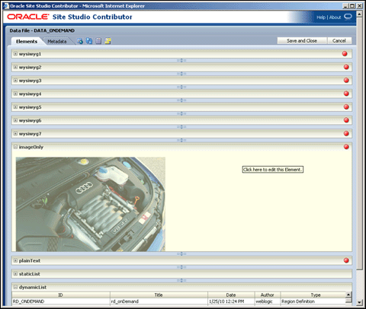Select the weblogic author cell
This screenshot has width=366, height=309.
point(268,301)
